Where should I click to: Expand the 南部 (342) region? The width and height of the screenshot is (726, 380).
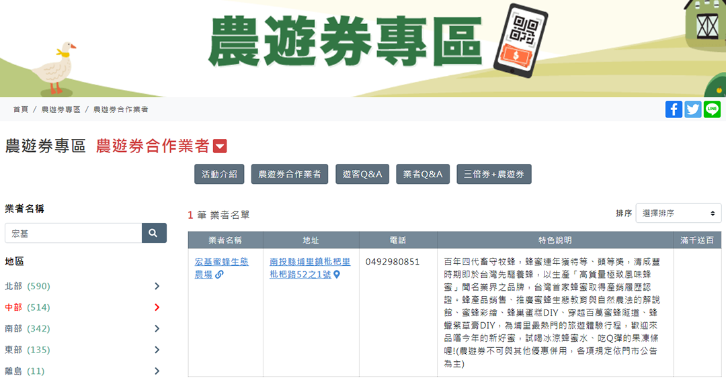(x=157, y=328)
